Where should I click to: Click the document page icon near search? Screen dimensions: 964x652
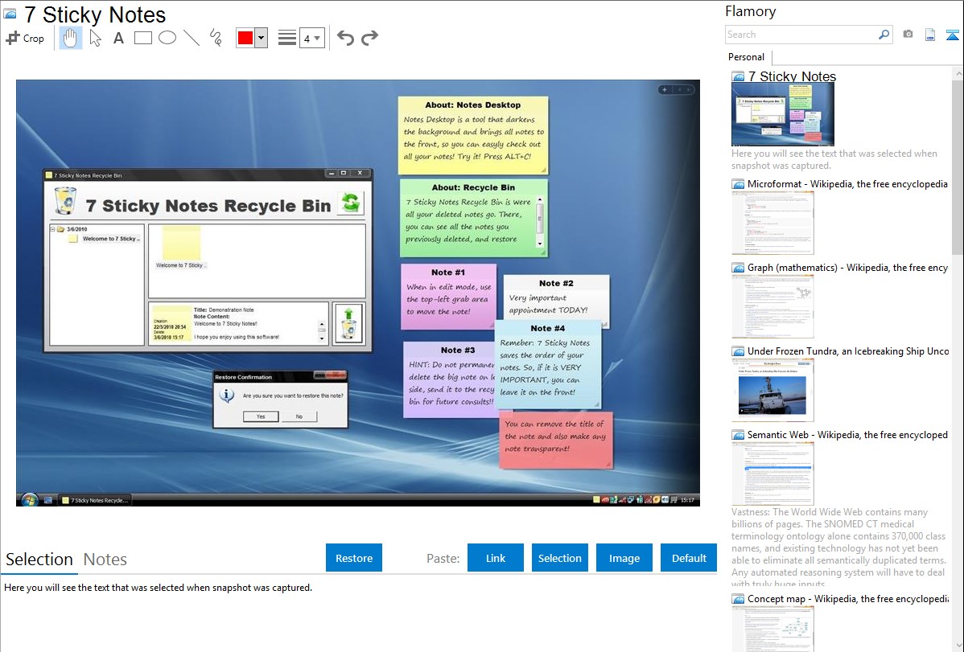click(x=930, y=35)
